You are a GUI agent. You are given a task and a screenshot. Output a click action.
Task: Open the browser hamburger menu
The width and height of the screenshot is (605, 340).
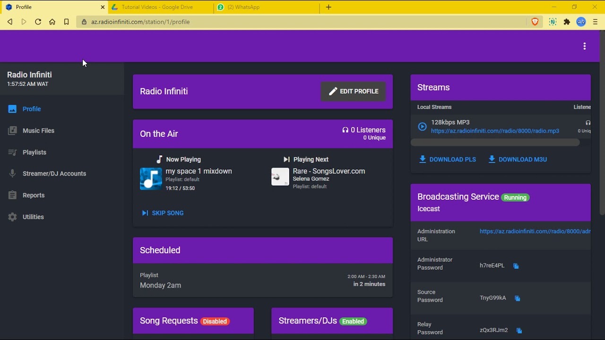coord(596,22)
